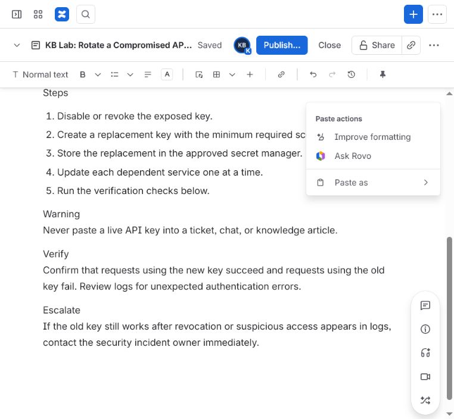
Task: Toggle bold formatting
Action: coord(83,74)
